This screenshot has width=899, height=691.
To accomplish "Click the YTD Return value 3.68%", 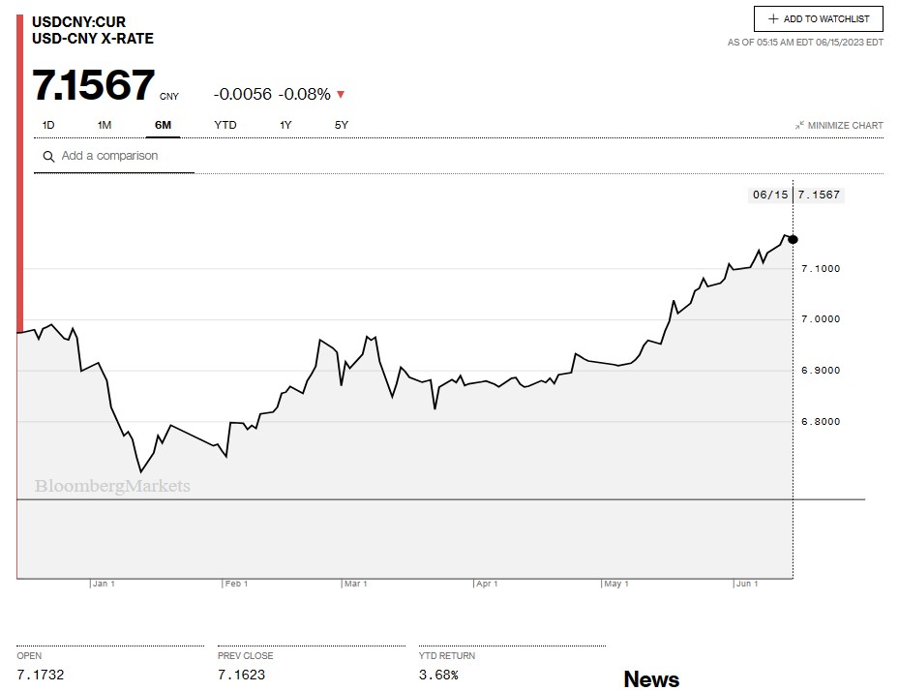I will [x=438, y=675].
